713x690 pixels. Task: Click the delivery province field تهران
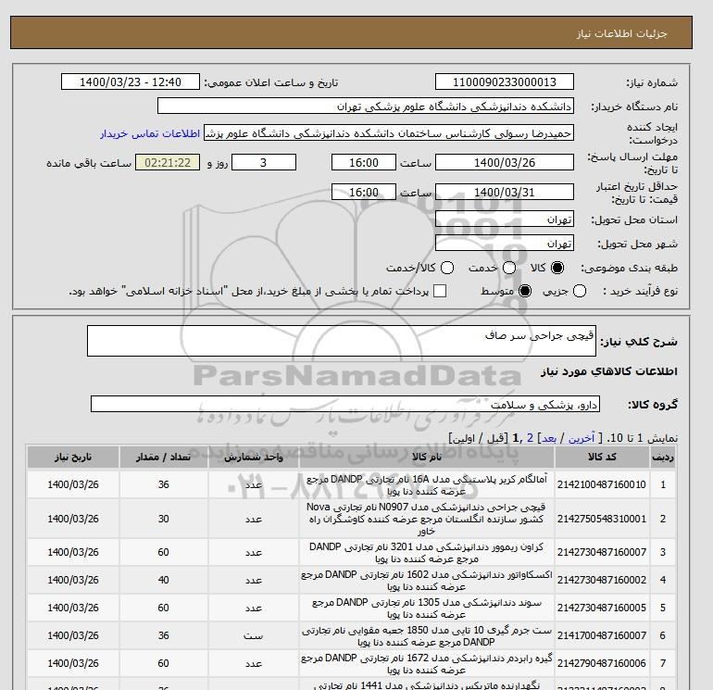click(x=505, y=220)
